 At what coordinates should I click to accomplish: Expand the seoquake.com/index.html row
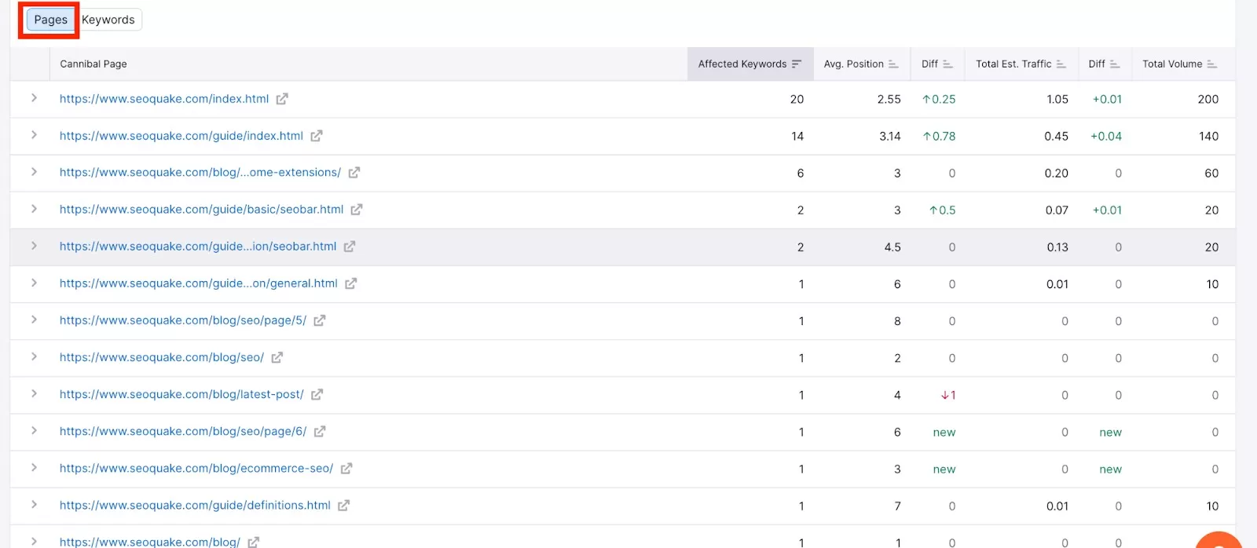[34, 98]
